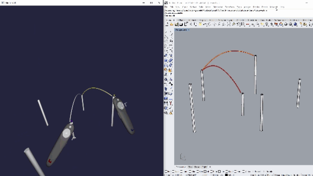The height and width of the screenshot is (176, 313).
Task: Click the Open file folder icon
Action: (172, 24)
